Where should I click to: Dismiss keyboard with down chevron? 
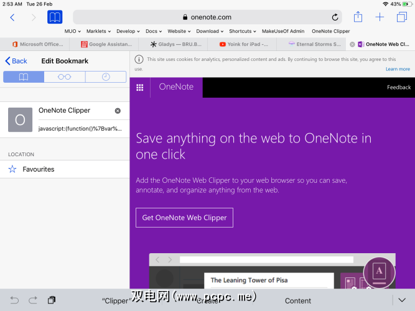(x=402, y=300)
